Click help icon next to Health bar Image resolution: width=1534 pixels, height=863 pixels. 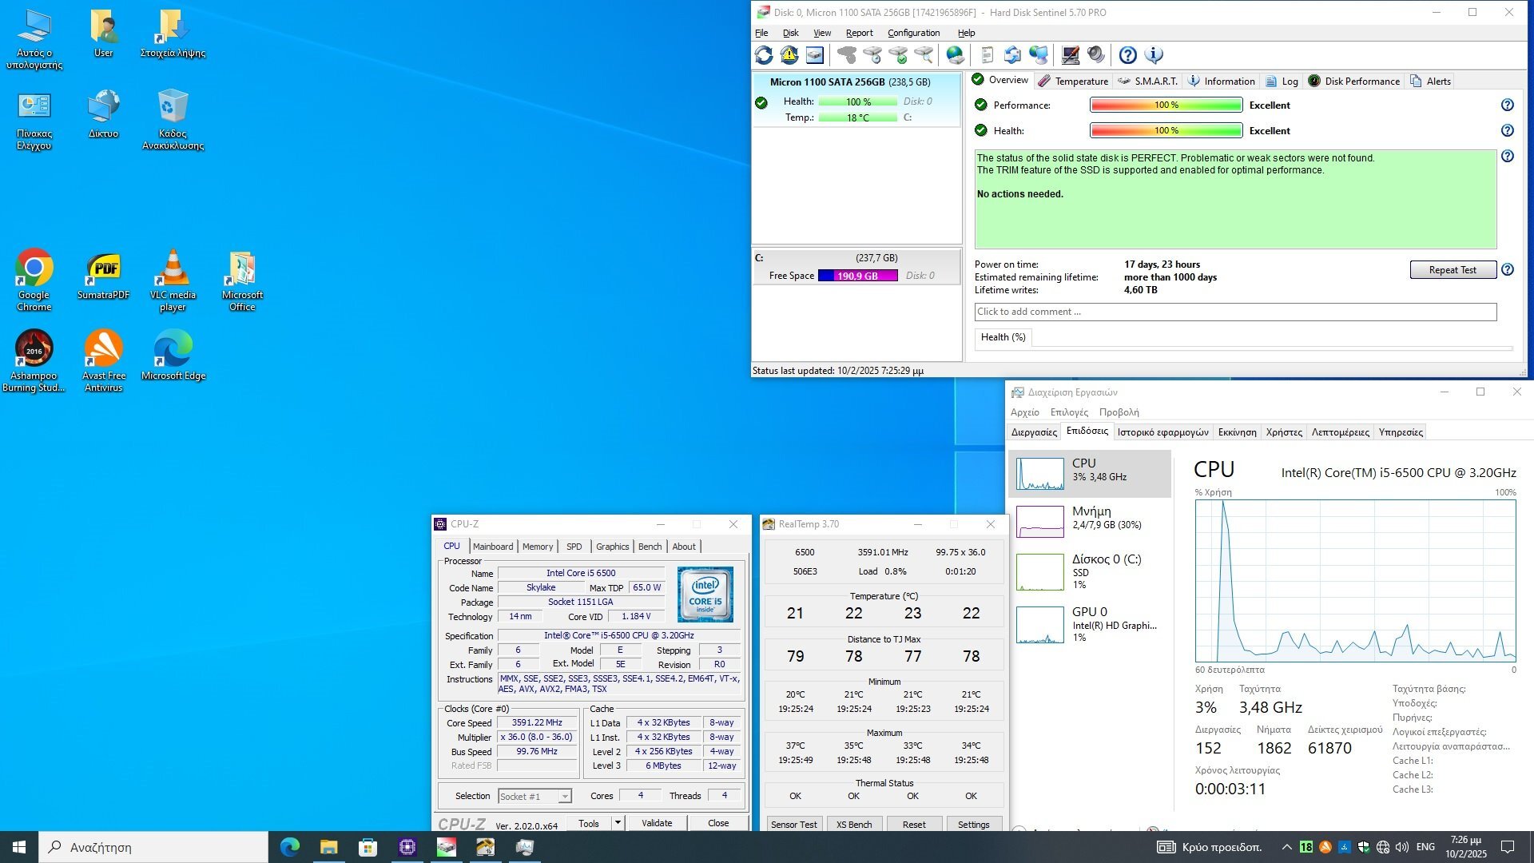[1507, 131]
